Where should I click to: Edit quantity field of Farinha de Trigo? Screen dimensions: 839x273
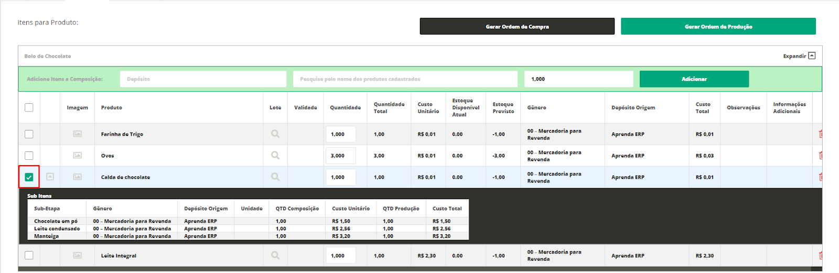[341, 134]
